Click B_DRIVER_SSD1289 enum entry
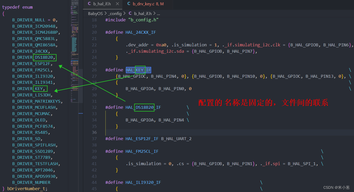 click(x=33, y=151)
